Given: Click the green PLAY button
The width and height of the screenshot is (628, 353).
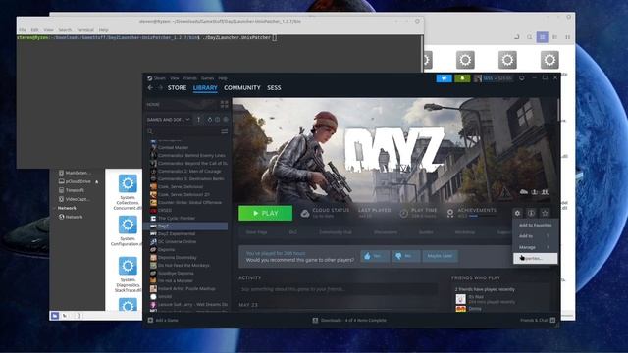Looking at the screenshot, I should (265, 213).
